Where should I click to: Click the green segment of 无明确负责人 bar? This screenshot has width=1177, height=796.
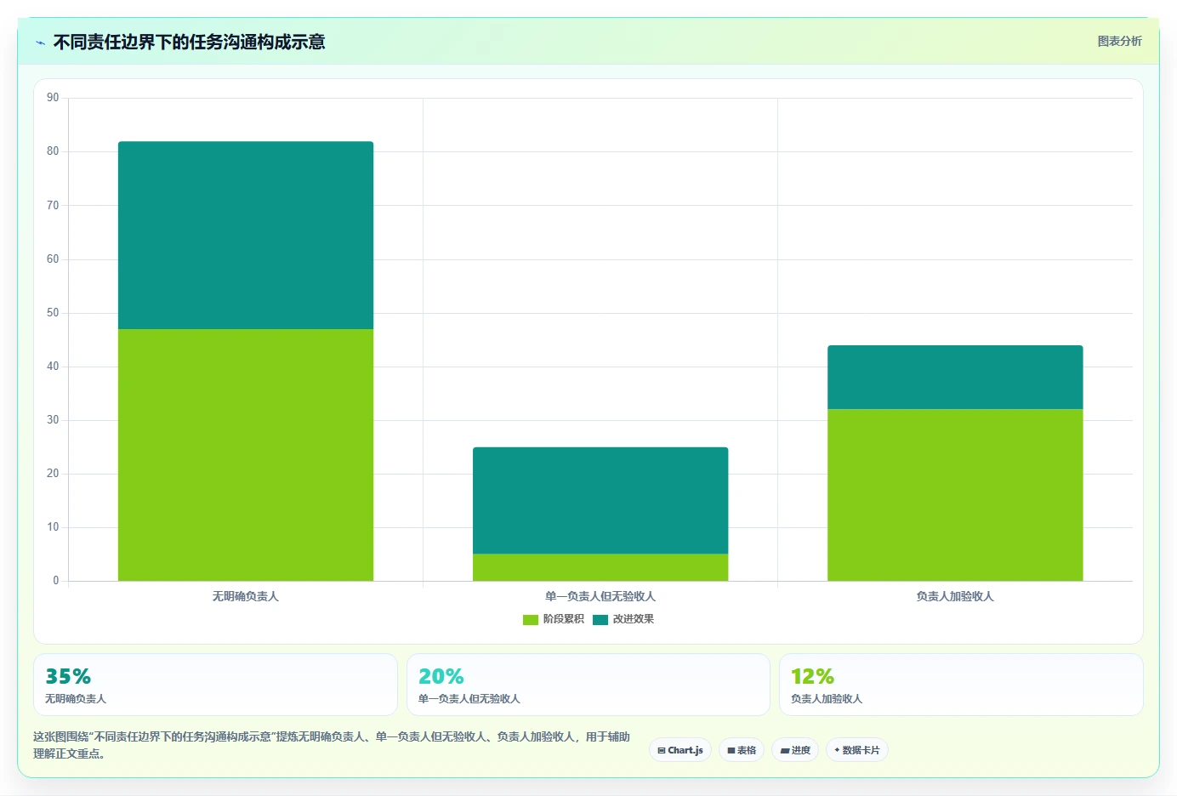pos(246,455)
